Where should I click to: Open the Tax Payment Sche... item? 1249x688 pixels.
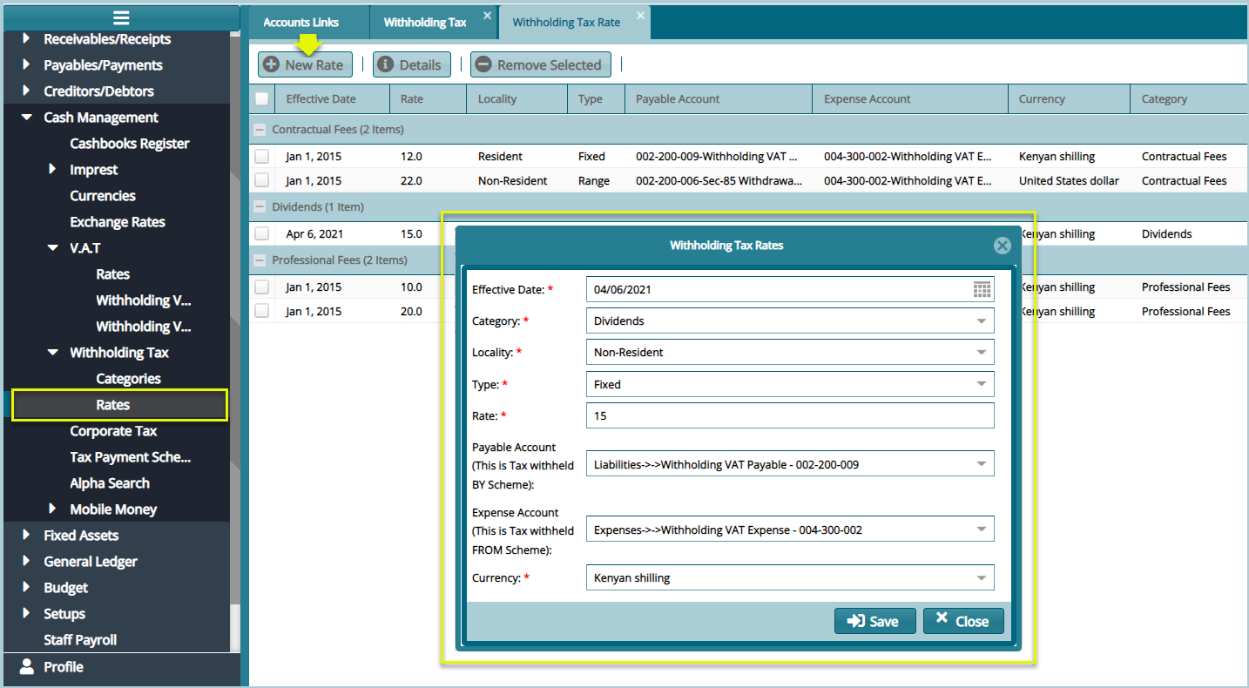click(x=131, y=457)
